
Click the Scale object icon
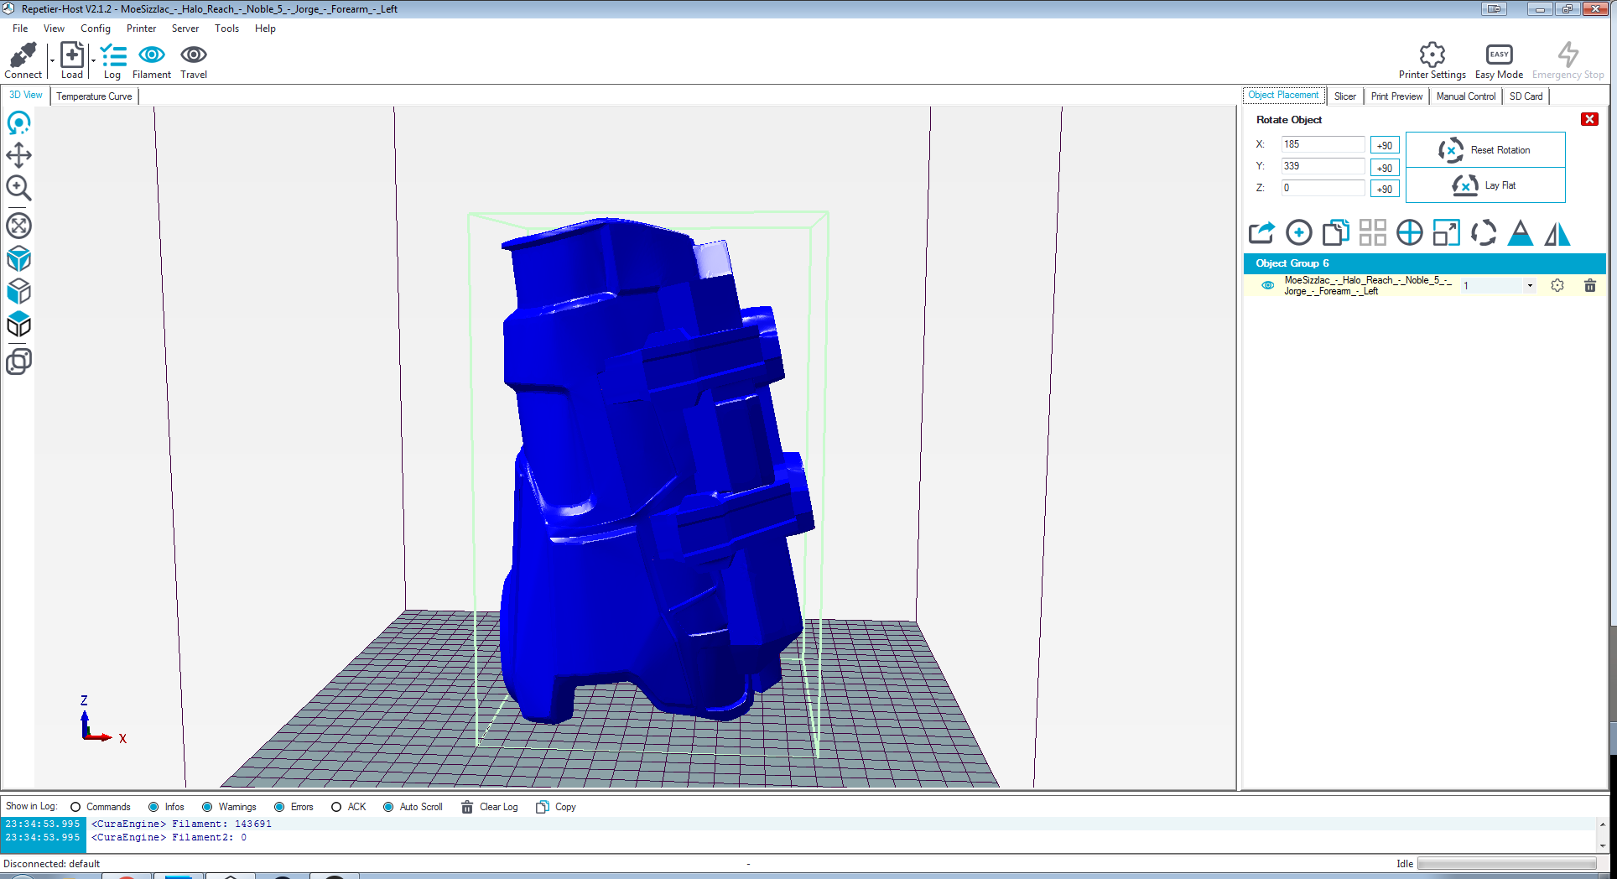click(1447, 232)
